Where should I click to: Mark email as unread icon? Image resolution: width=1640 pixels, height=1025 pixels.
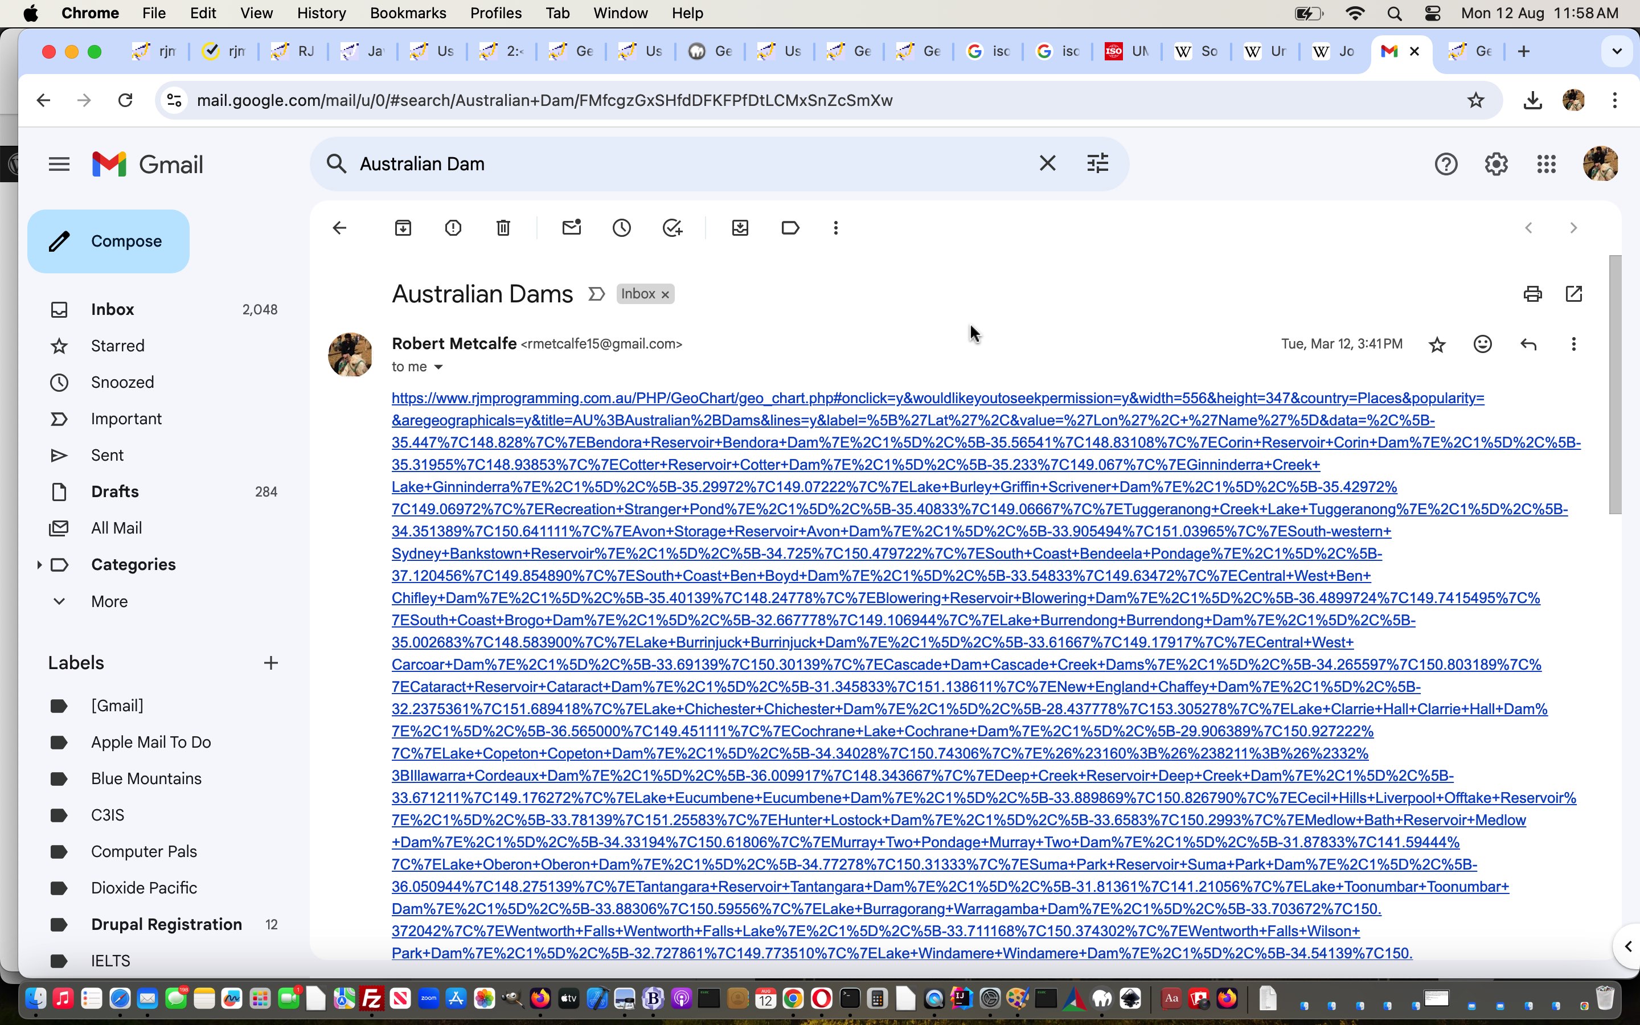pos(572,228)
